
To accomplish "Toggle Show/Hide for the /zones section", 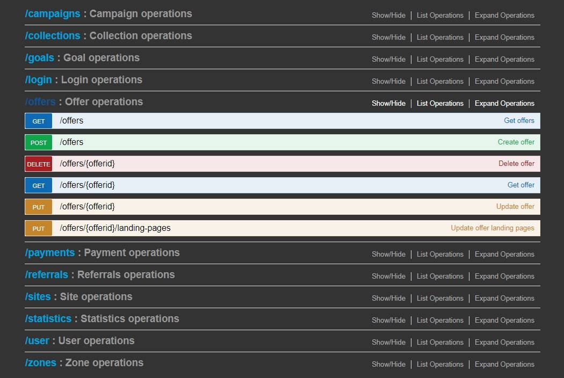I will (388, 364).
